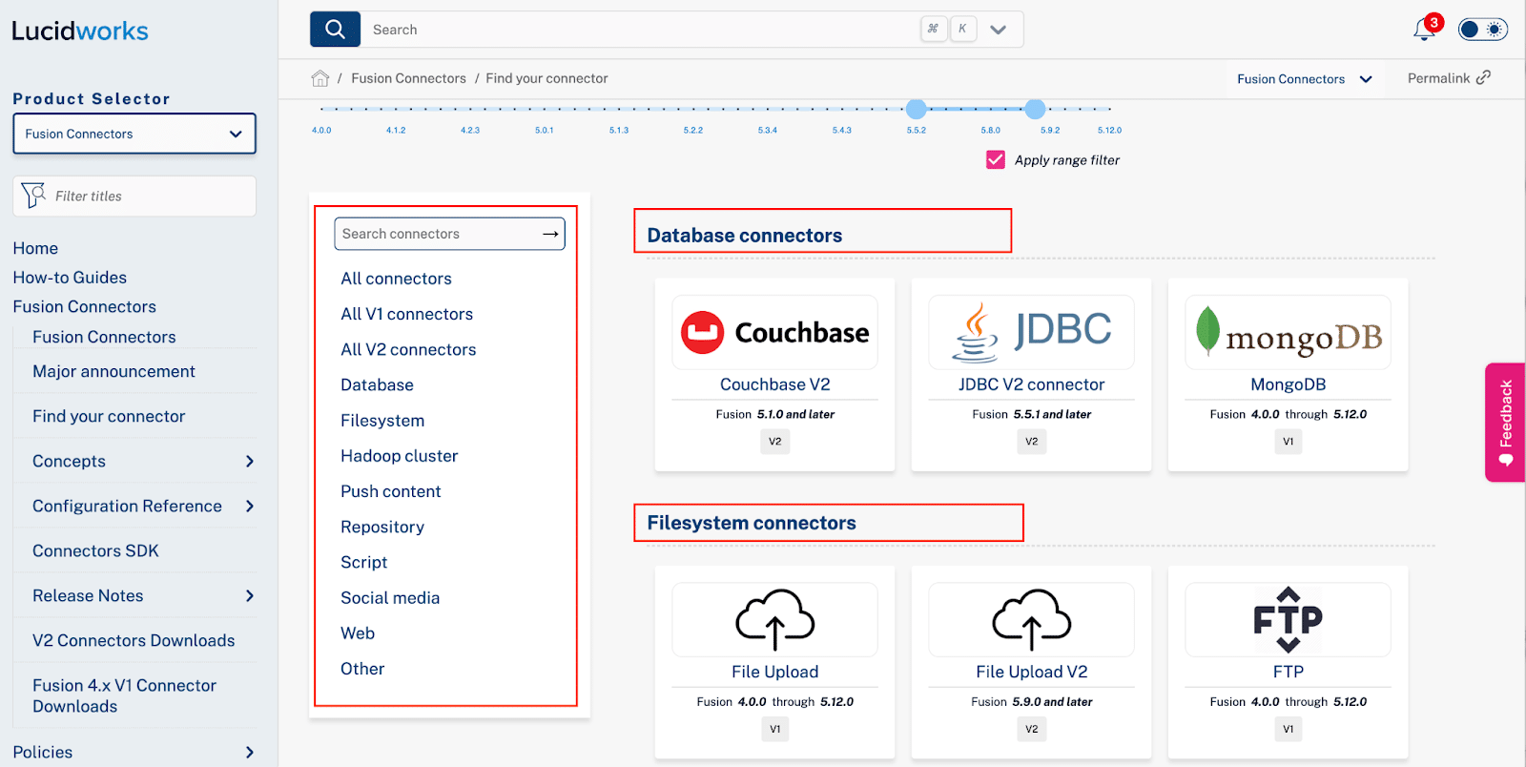
Task: Open V2 Connectors Downloads page
Action: 134,640
